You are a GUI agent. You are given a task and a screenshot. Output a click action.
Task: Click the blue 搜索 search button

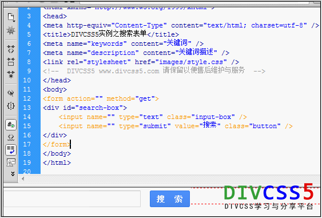pos(170,199)
